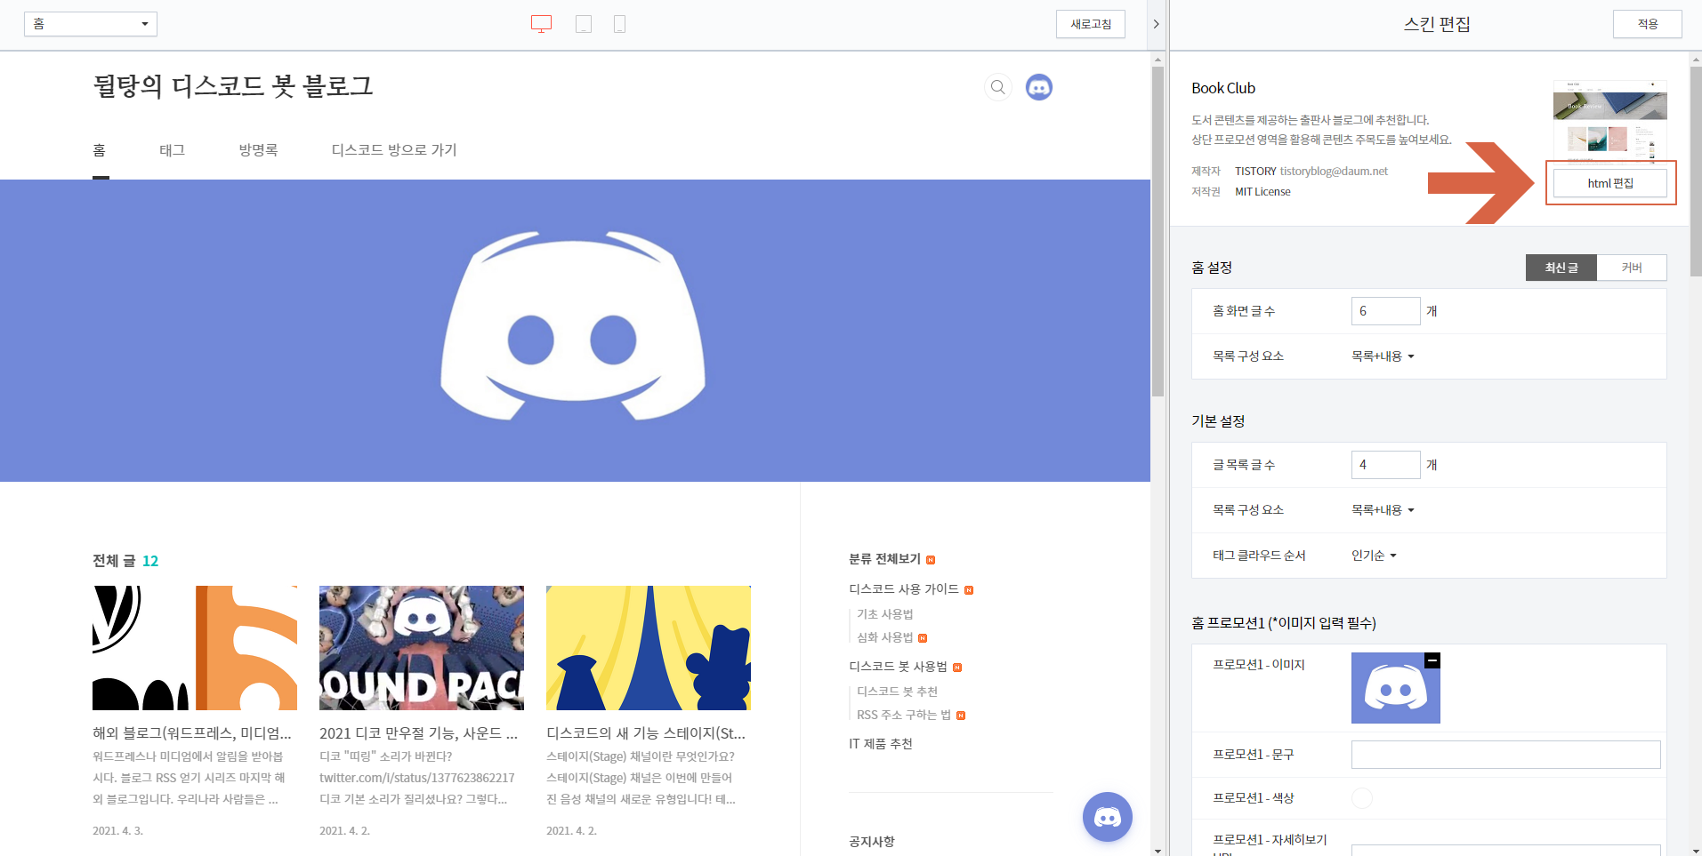The image size is (1702, 856).
Task: Open the html 편집 button
Action: click(x=1610, y=183)
